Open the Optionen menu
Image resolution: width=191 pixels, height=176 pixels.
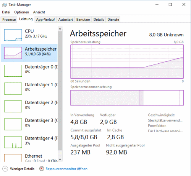tap(21, 12)
